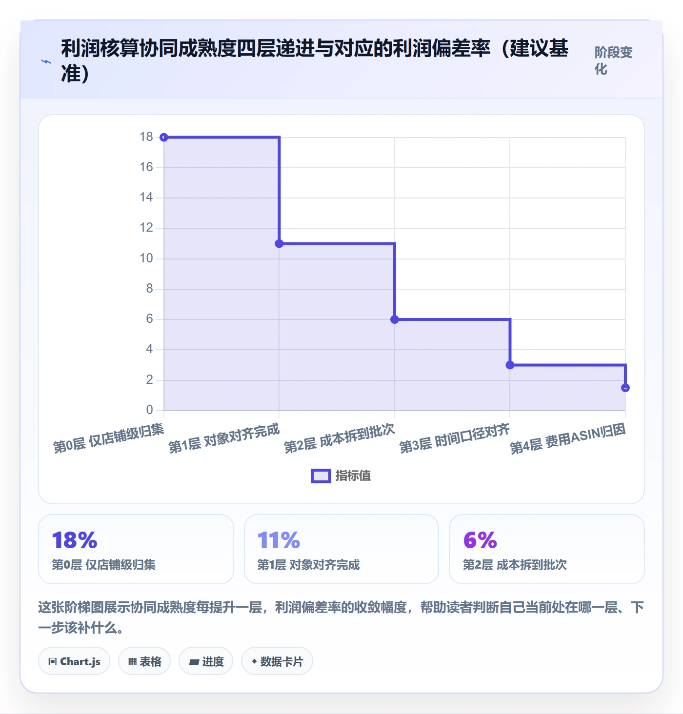683x714 pixels.
Task: Click the y-axis tick label 10
Action: [x=146, y=258]
